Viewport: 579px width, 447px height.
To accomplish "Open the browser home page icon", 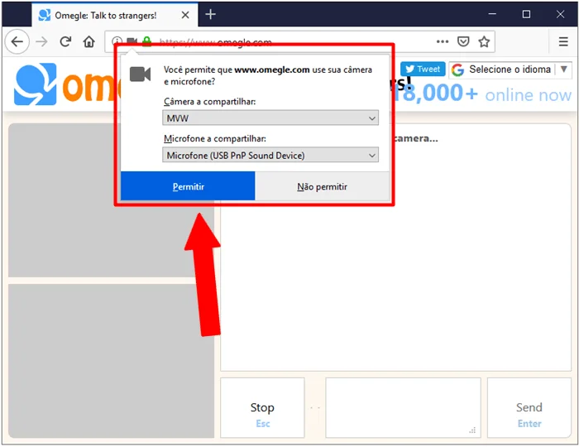I will click(x=89, y=41).
